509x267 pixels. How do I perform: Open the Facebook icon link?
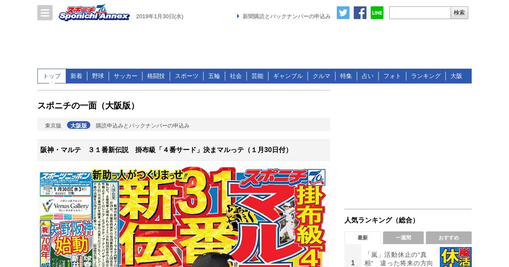click(x=360, y=13)
